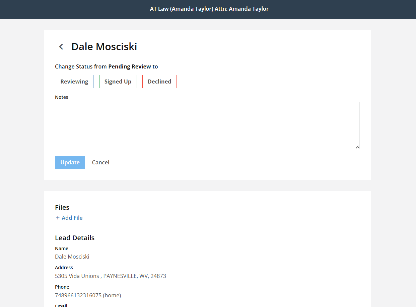Click the Files section heading

(x=62, y=207)
